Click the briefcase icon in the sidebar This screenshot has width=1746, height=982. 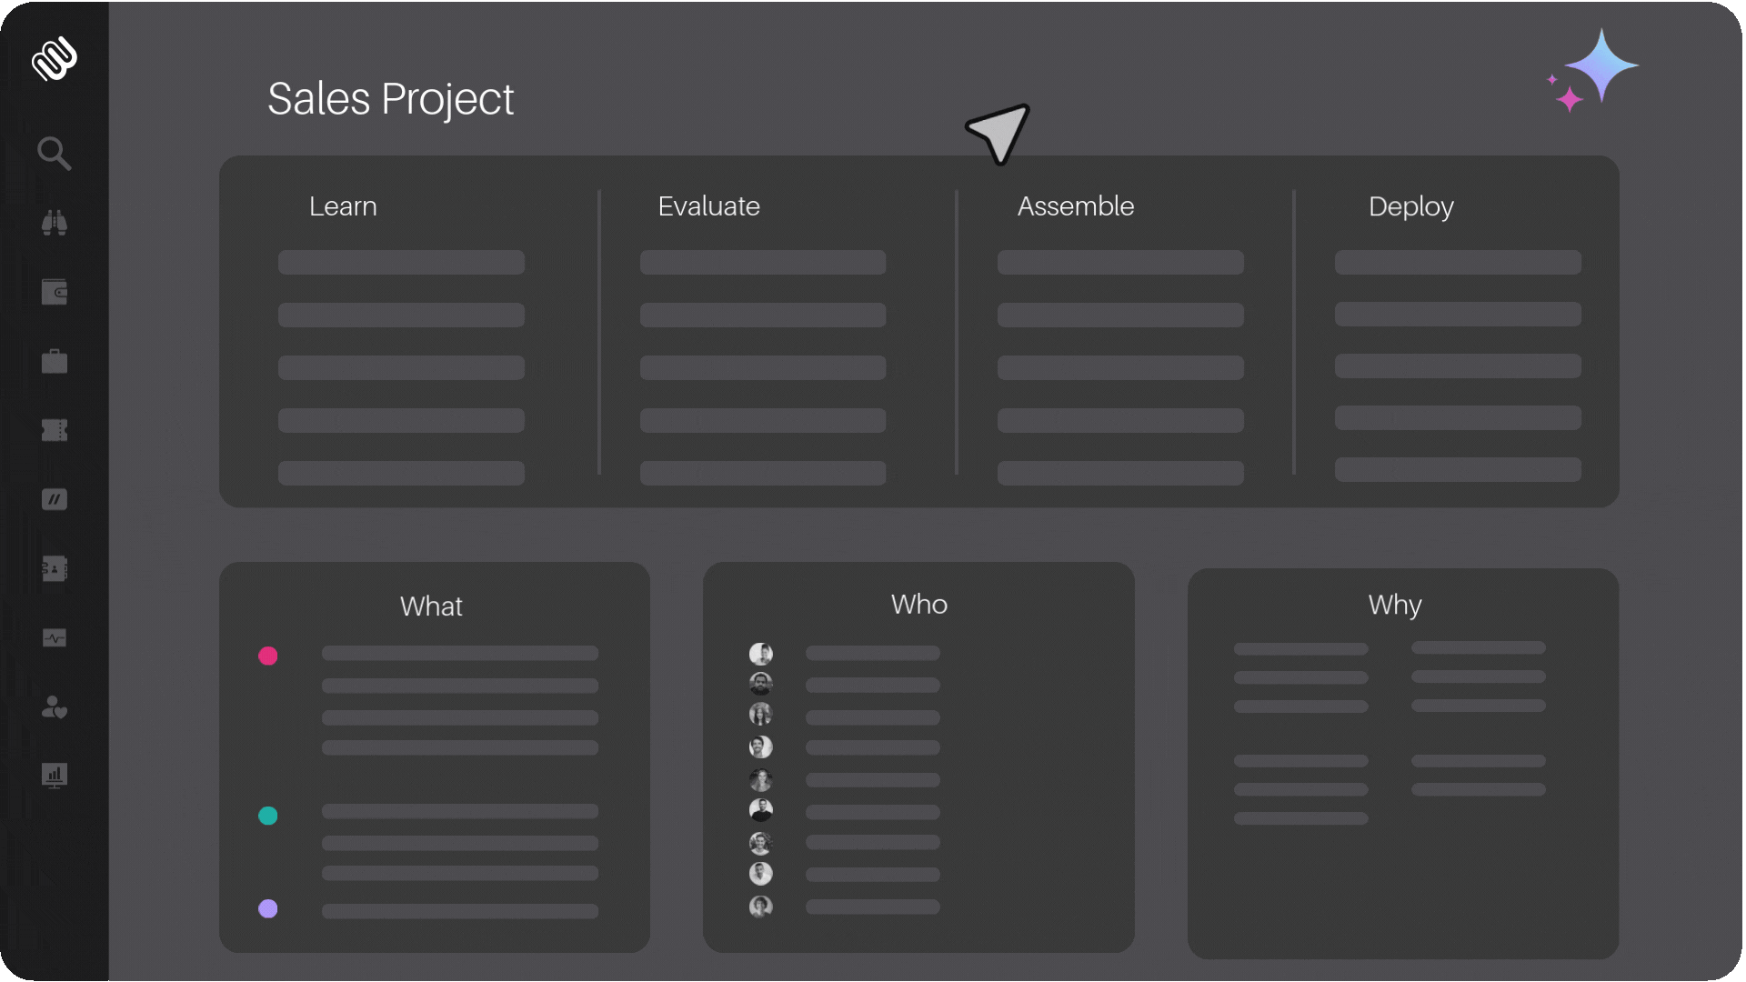coord(54,361)
